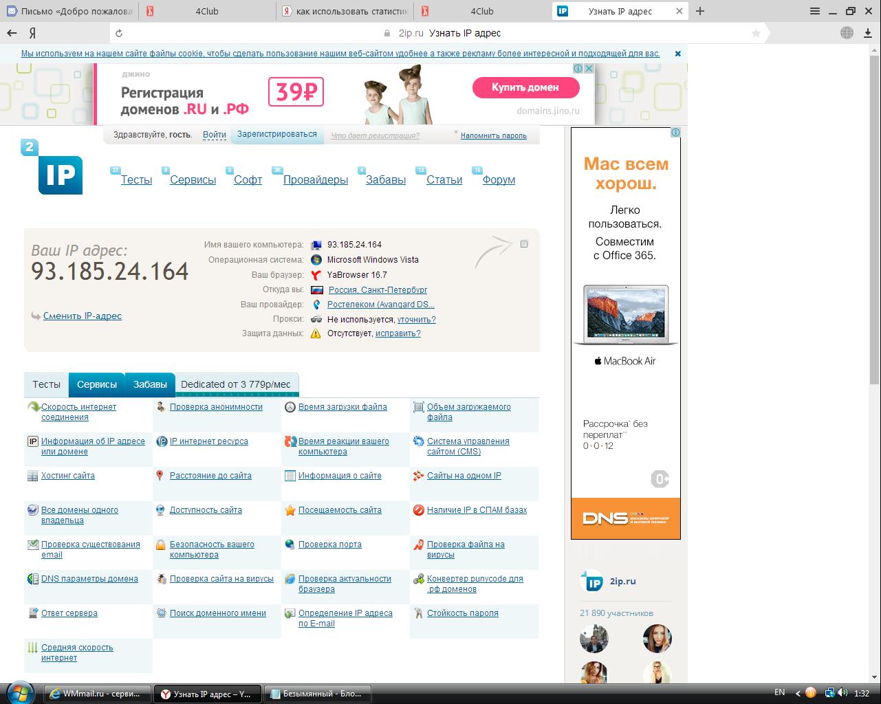This screenshot has width=881, height=704.
Task: Open the Статьи navigation menu
Action: tap(444, 179)
